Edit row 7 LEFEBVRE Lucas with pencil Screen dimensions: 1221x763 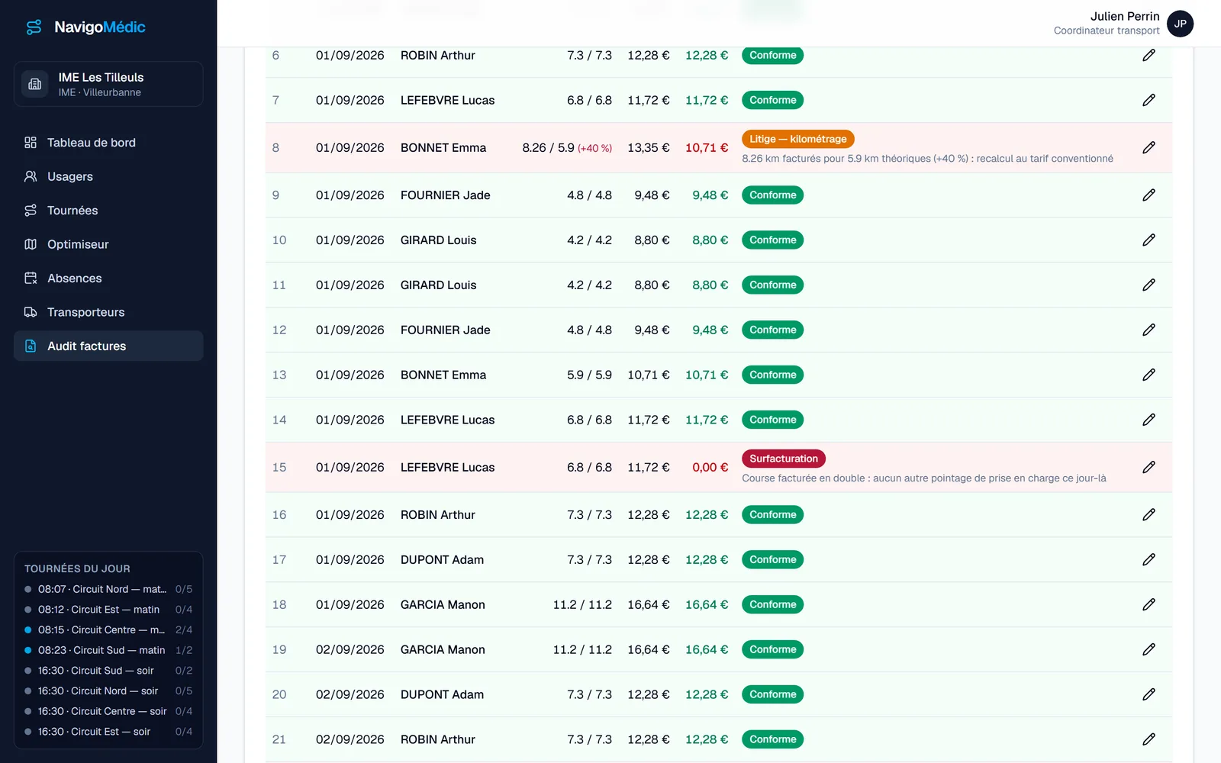tap(1149, 100)
